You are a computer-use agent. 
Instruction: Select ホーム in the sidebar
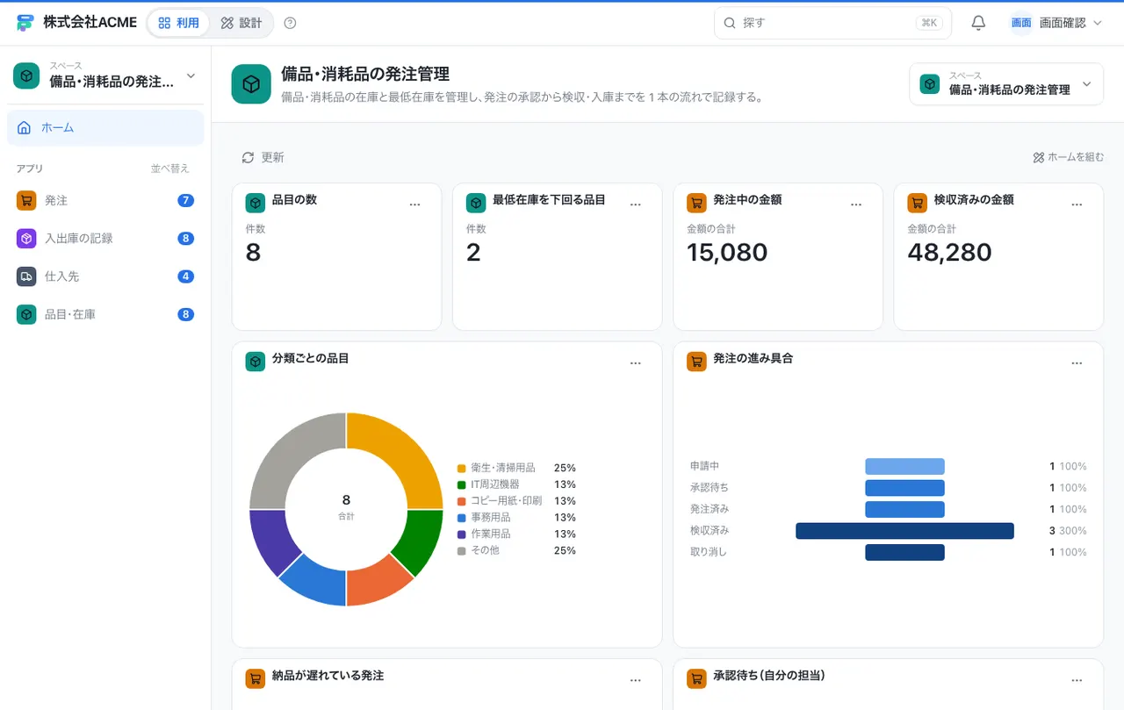105,127
